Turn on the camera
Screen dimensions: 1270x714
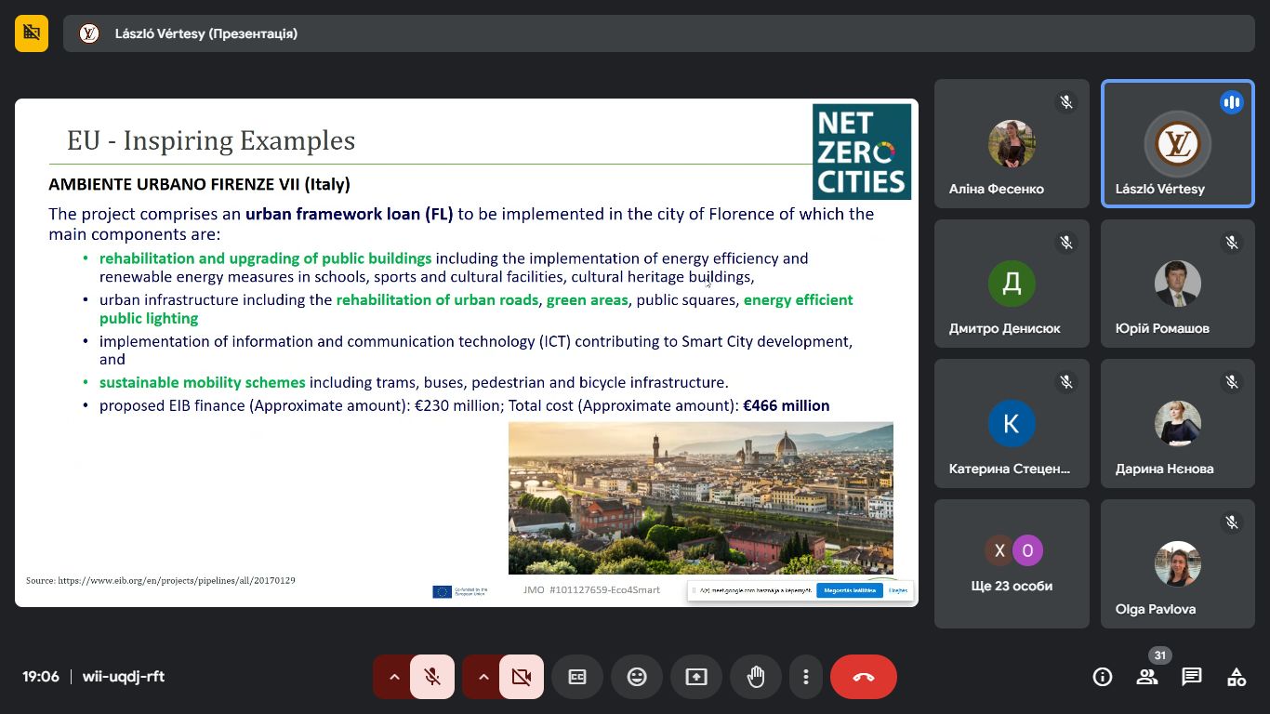pyautogui.click(x=522, y=677)
